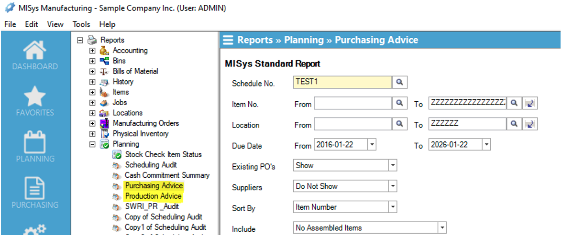The image size is (562, 236).
Task: Click the Item No. From lookup magnifier
Action: tap(400, 104)
